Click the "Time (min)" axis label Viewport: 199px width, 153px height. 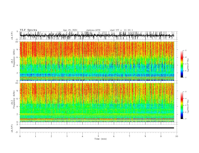coord(101,139)
